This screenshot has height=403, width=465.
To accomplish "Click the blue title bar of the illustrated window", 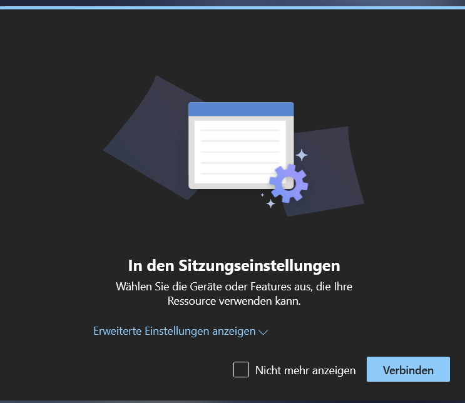I will click(x=241, y=110).
